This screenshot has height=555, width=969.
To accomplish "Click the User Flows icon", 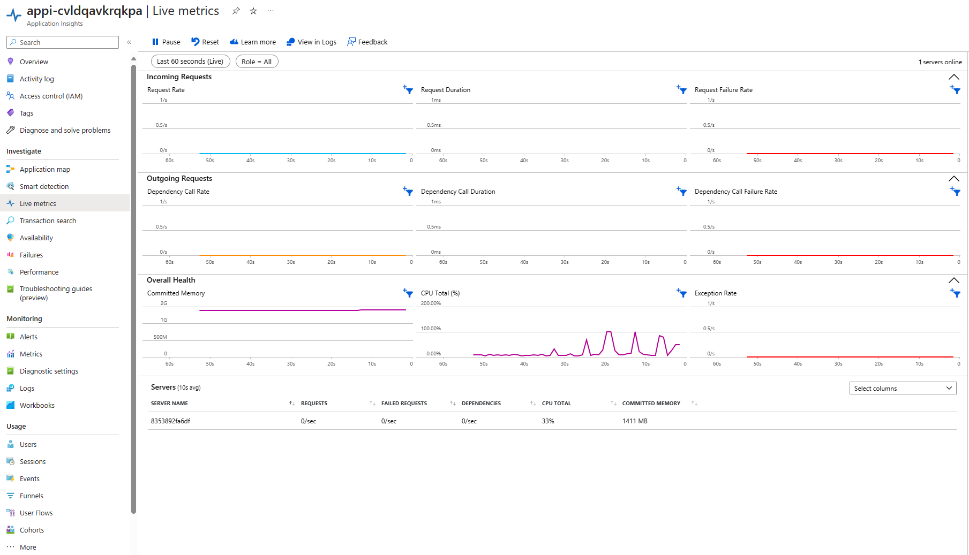I will [10, 513].
